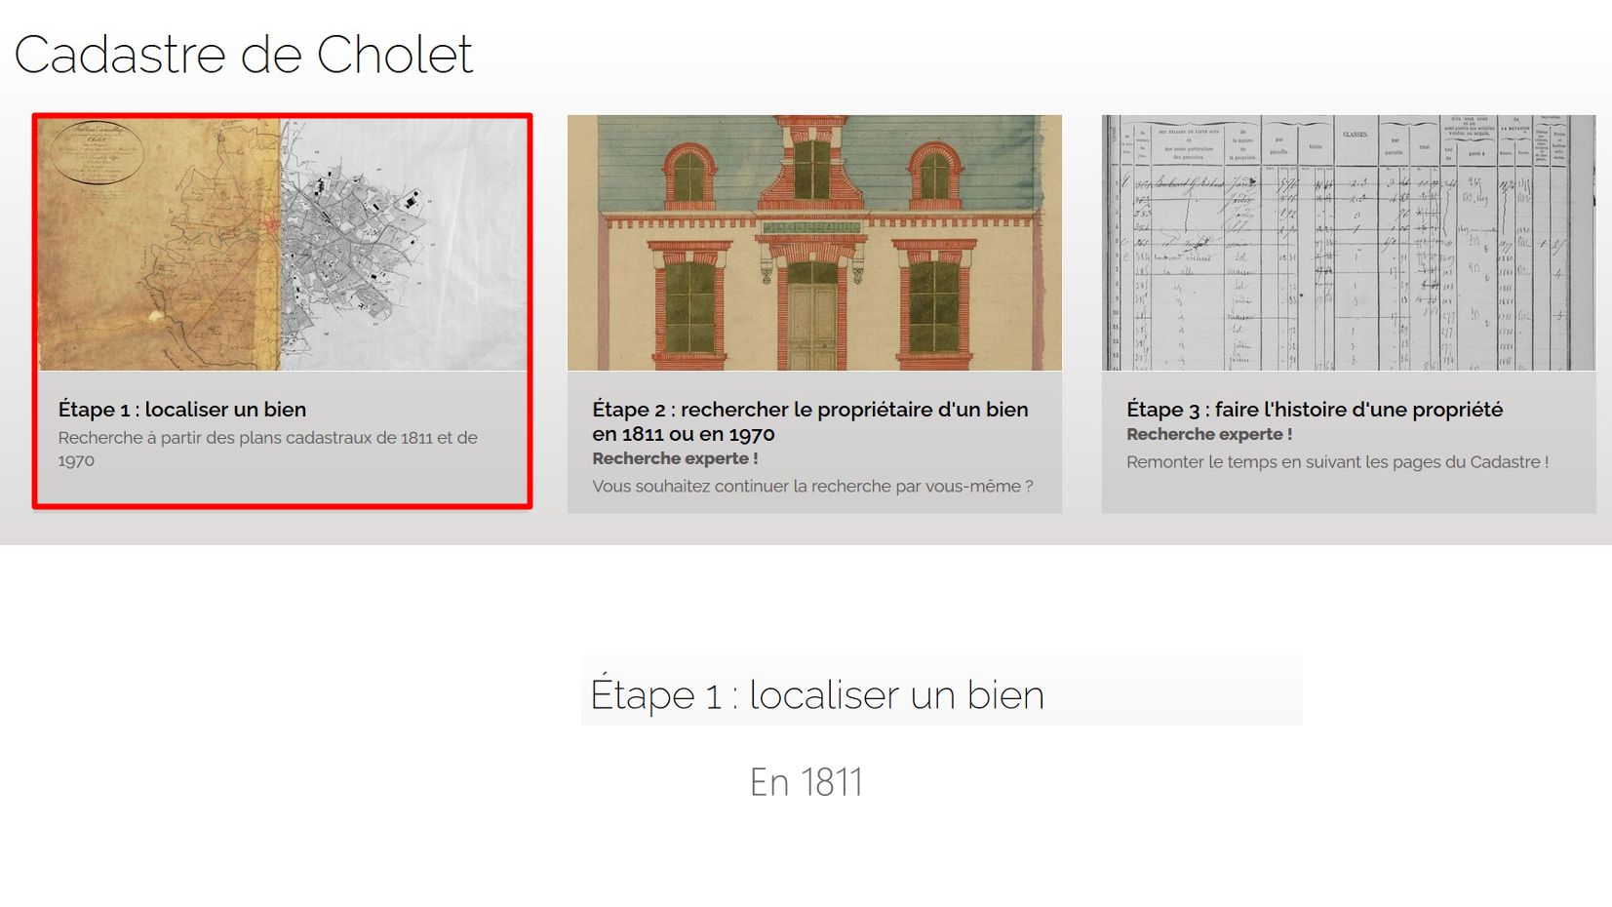The height and width of the screenshot is (907, 1612).
Task: Click the front door in the facade drawing
Action: 811,322
